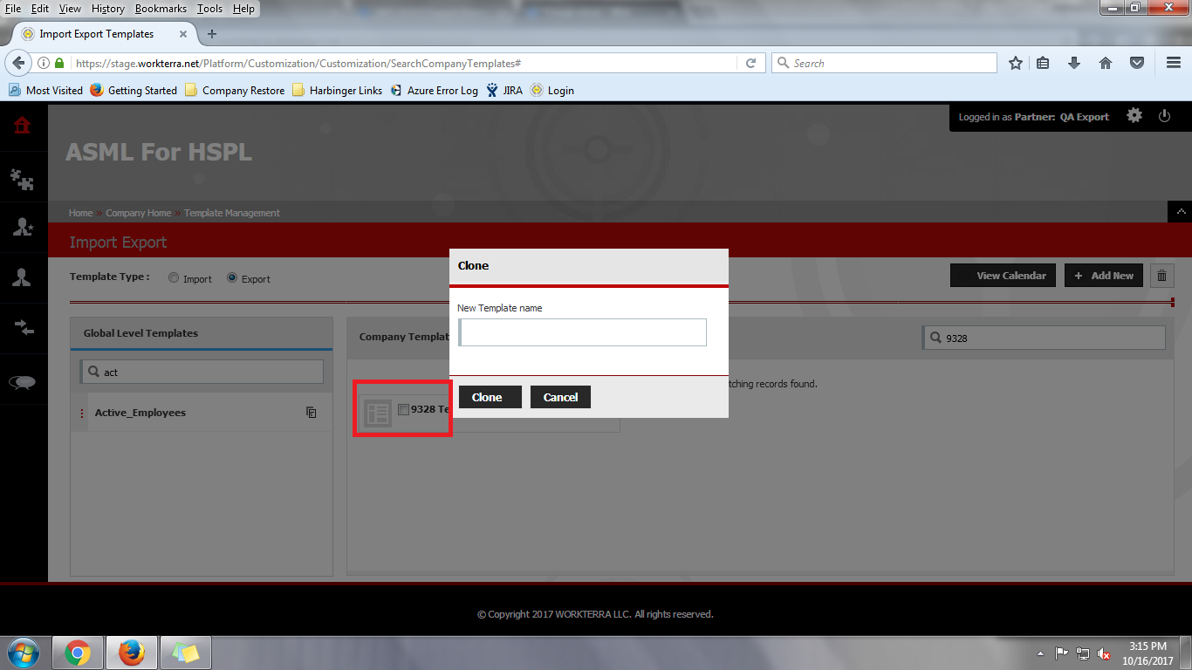Open the Bookmarks menu
Viewport: 1192px width, 670px height.
[x=161, y=9]
